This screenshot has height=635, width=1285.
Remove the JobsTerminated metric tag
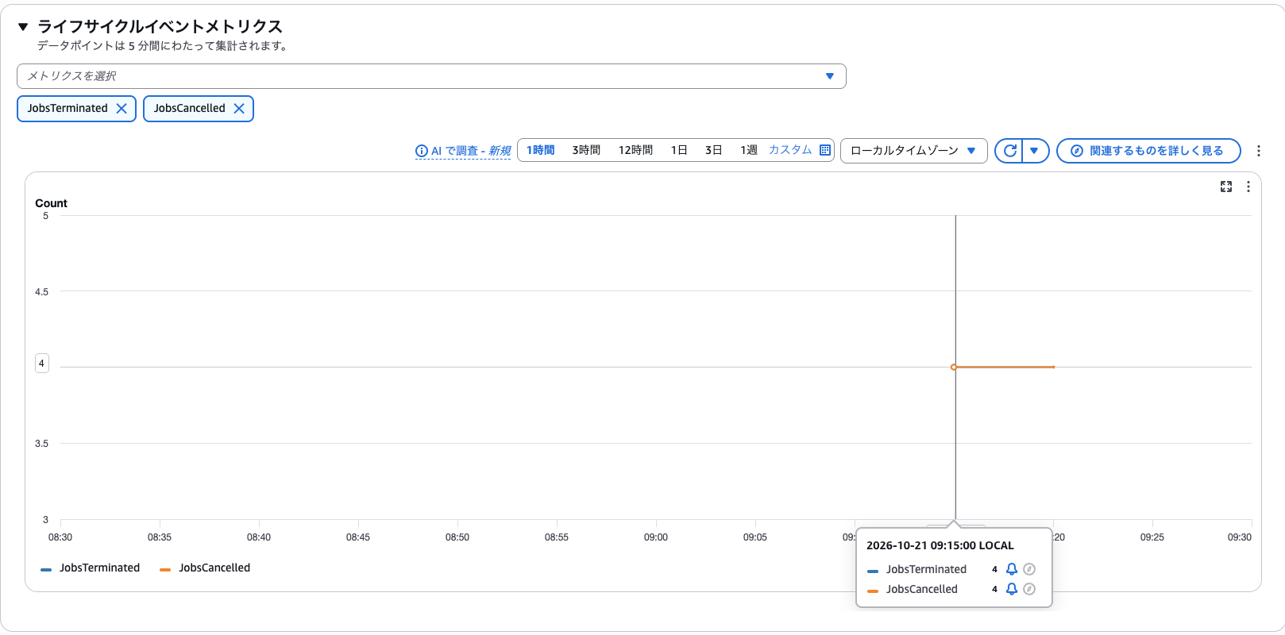122,109
